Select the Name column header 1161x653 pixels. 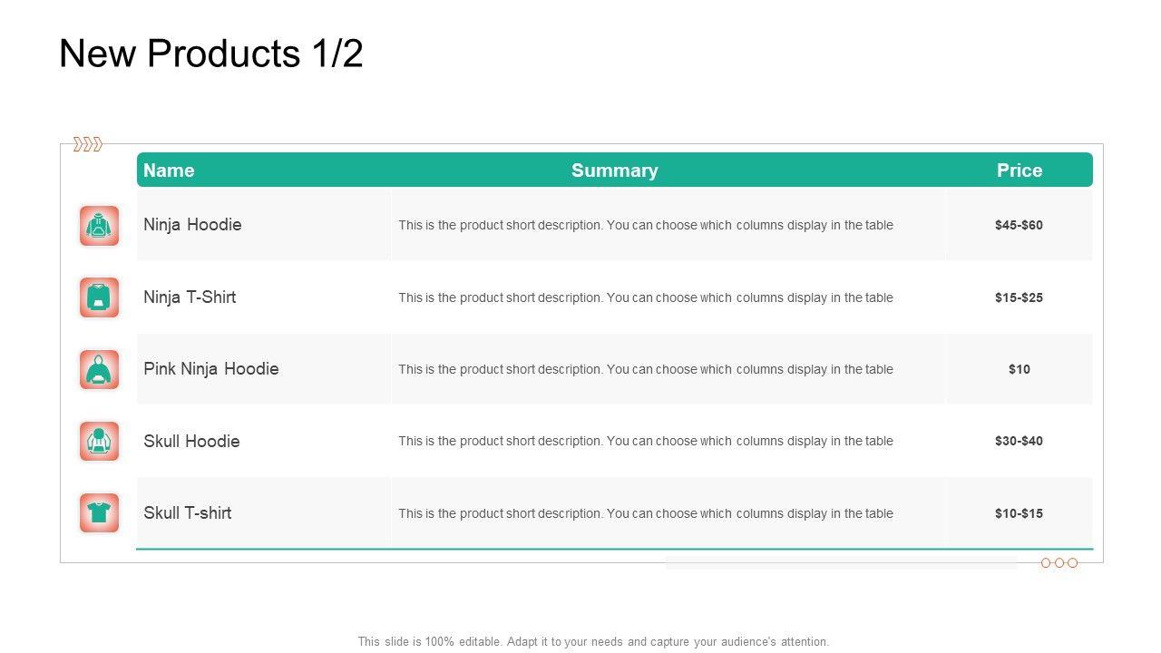[x=169, y=171]
